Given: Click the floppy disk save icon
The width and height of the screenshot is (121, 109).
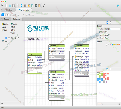Looking at the screenshot, I should [x=13, y=5].
